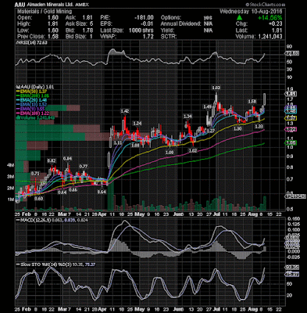Open the StockCharts.com watermark link
Screen dimensions: 307x313
click(266, 5)
